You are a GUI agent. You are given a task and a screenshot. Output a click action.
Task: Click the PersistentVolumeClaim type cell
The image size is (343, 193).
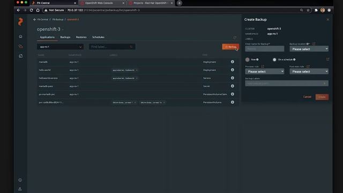point(215,94)
